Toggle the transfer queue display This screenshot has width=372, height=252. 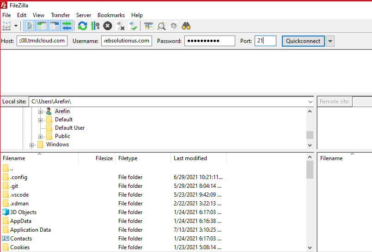click(x=67, y=26)
